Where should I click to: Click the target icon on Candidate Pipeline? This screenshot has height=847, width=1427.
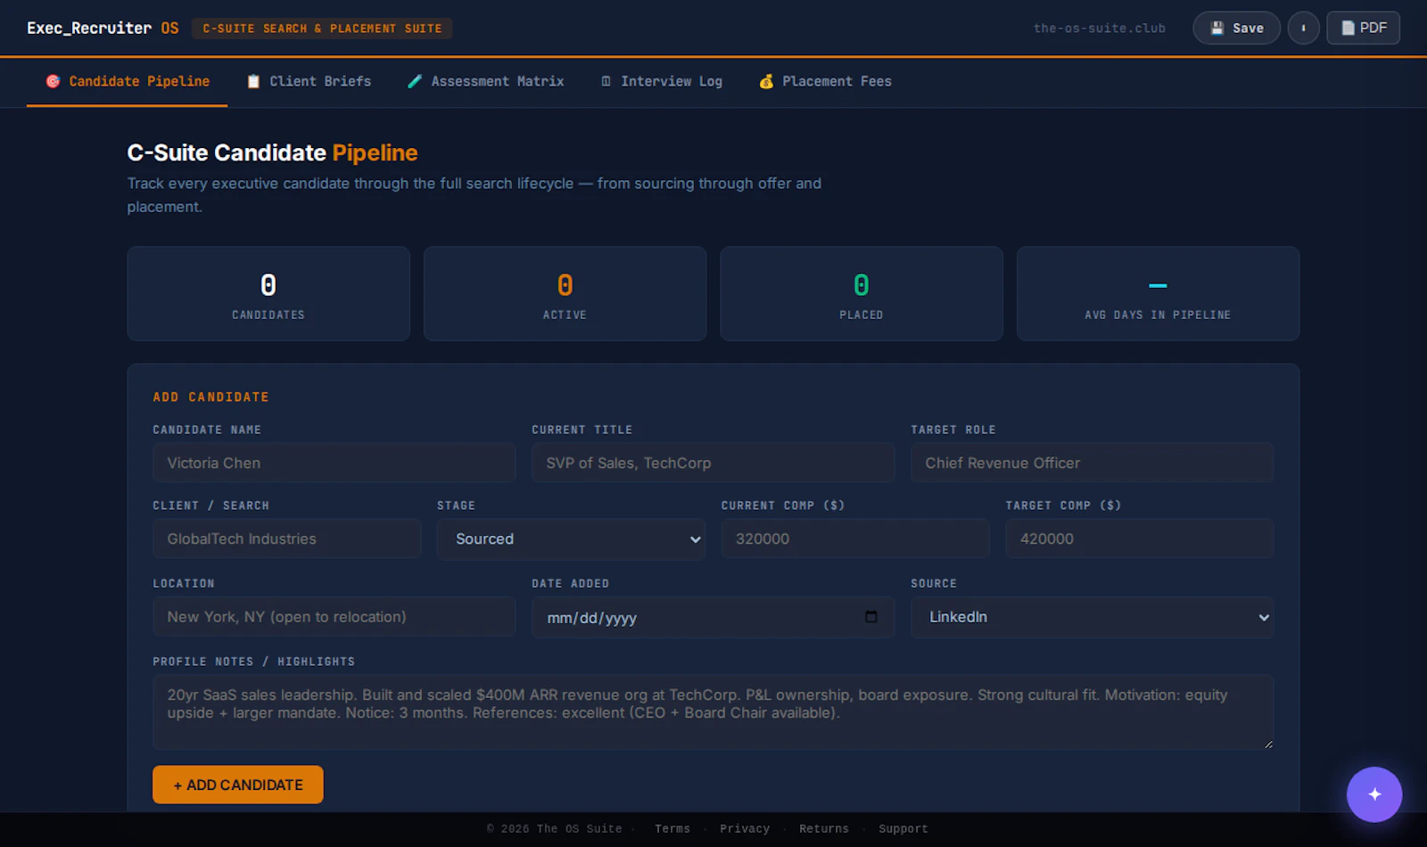[x=53, y=81]
